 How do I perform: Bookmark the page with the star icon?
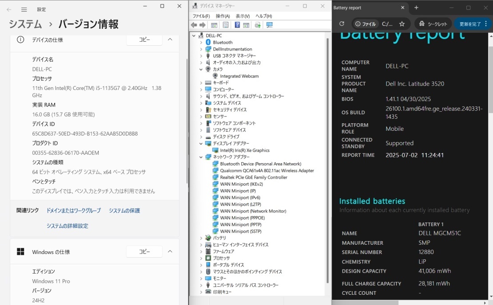coord(402,23)
